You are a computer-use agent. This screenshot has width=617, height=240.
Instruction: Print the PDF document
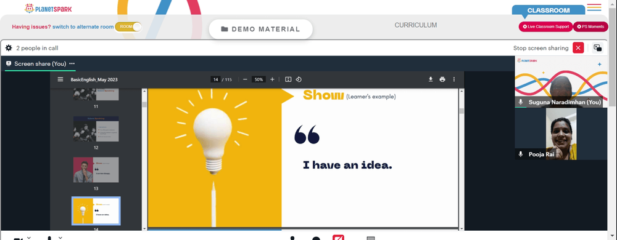tap(442, 79)
